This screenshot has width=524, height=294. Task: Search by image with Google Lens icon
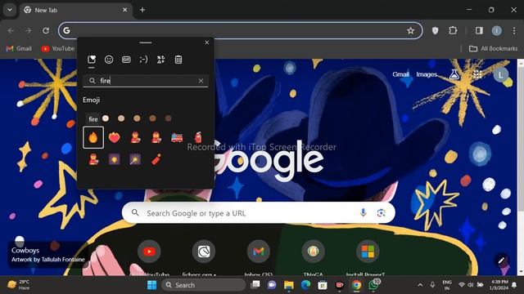pos(381,212)
